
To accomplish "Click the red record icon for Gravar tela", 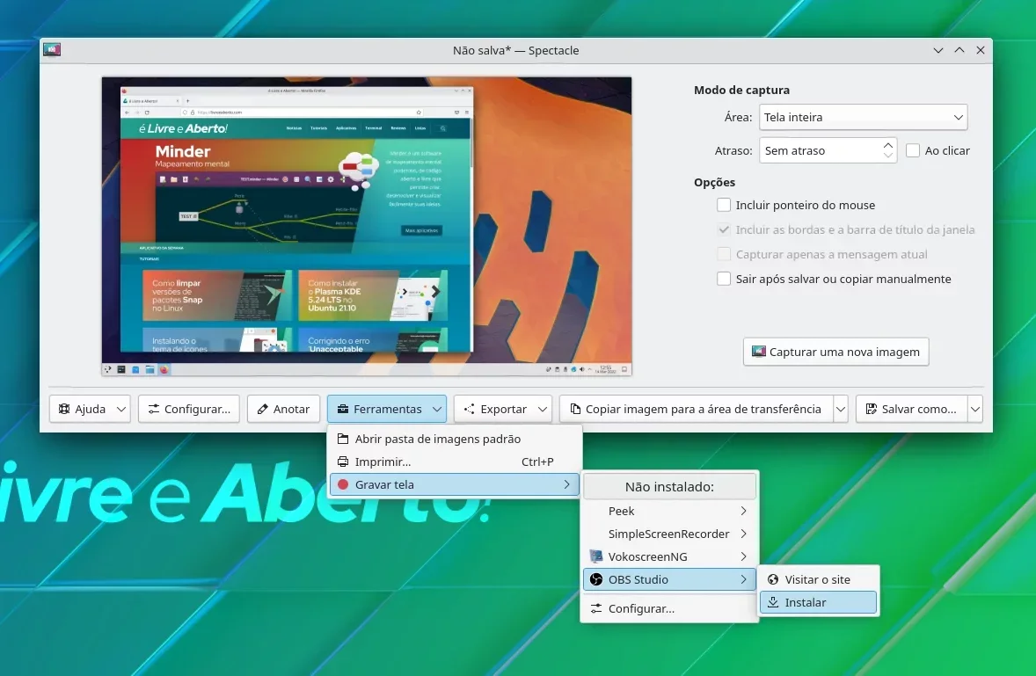I will 343,484.
